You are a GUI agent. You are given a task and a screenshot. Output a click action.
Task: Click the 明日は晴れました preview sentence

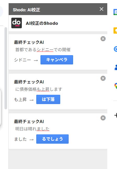(x=32, y=129)
